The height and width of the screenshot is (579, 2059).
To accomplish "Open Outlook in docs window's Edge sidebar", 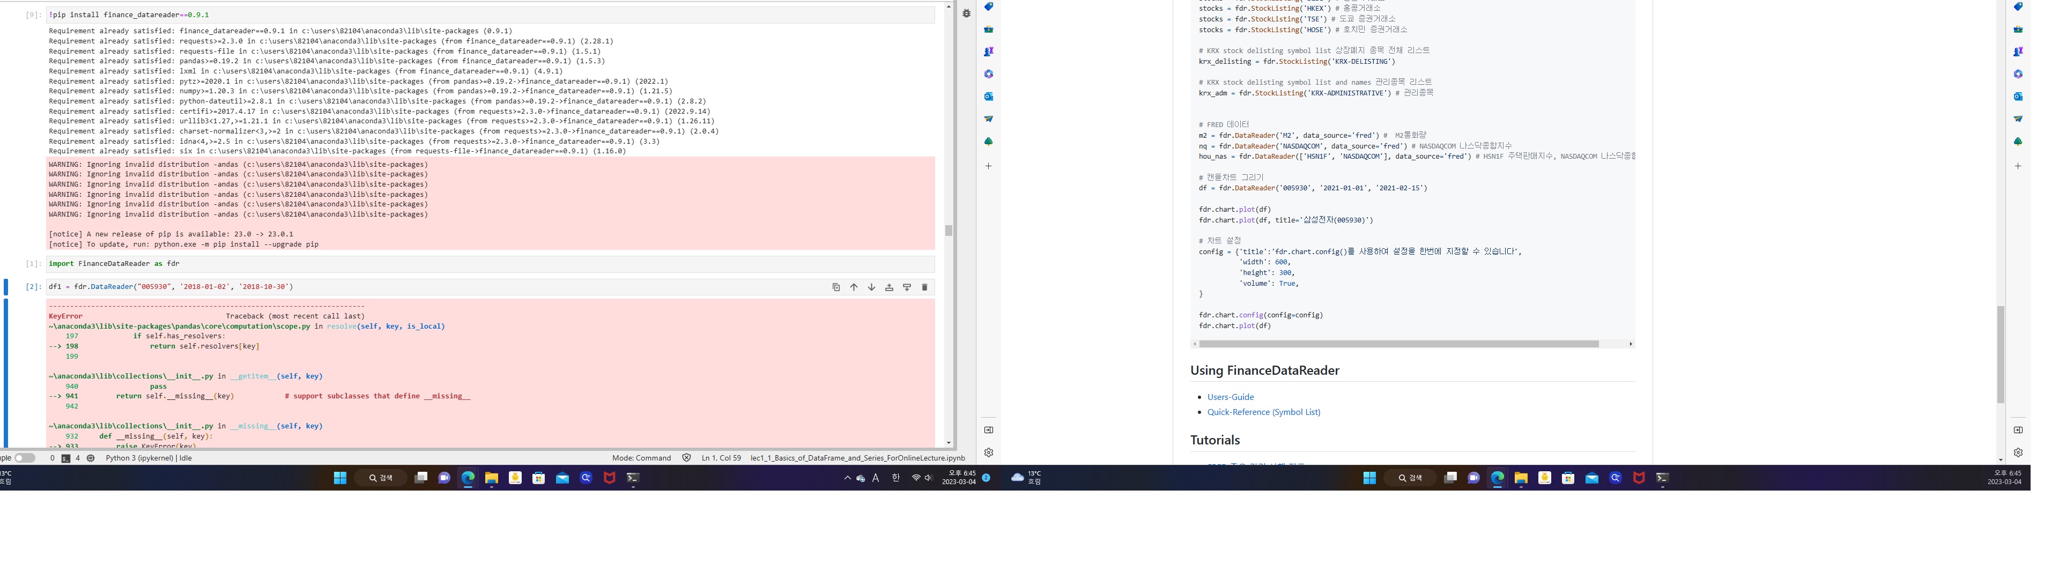I will click(x=2018, y=96).
